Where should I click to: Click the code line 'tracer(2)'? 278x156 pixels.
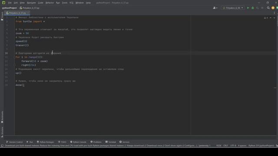point(22,45)
